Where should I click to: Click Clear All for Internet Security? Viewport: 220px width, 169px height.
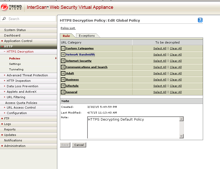(x=176, y=61)
